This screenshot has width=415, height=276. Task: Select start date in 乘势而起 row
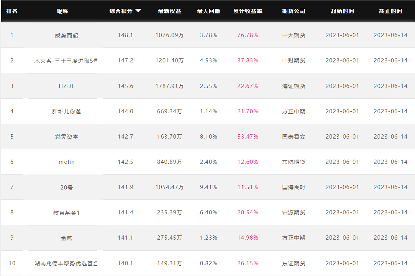click(x=342, y=35)
